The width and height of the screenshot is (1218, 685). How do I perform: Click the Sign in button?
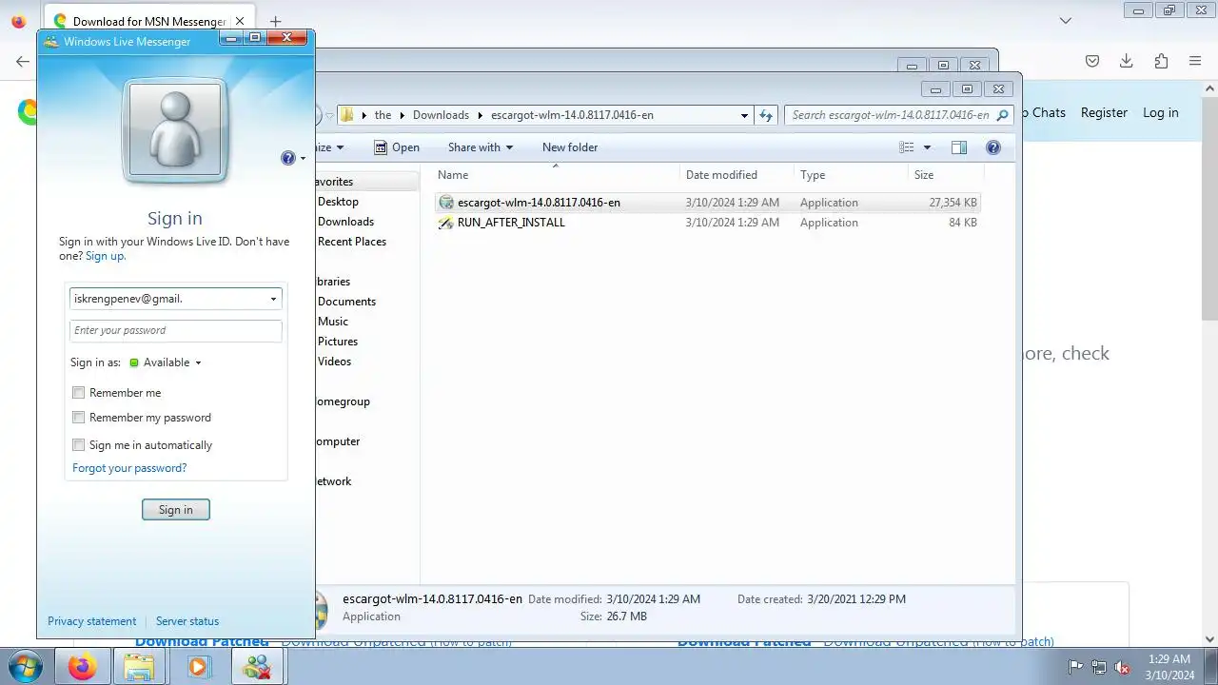tap(176, 510)
